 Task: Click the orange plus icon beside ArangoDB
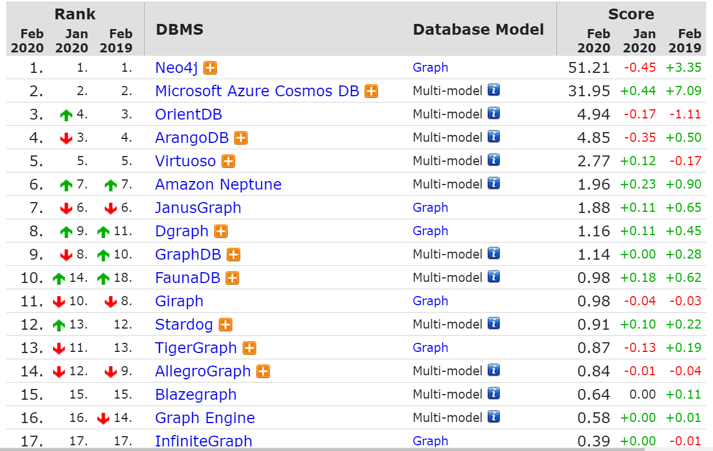pyautogui.click(x=241, y=138)
